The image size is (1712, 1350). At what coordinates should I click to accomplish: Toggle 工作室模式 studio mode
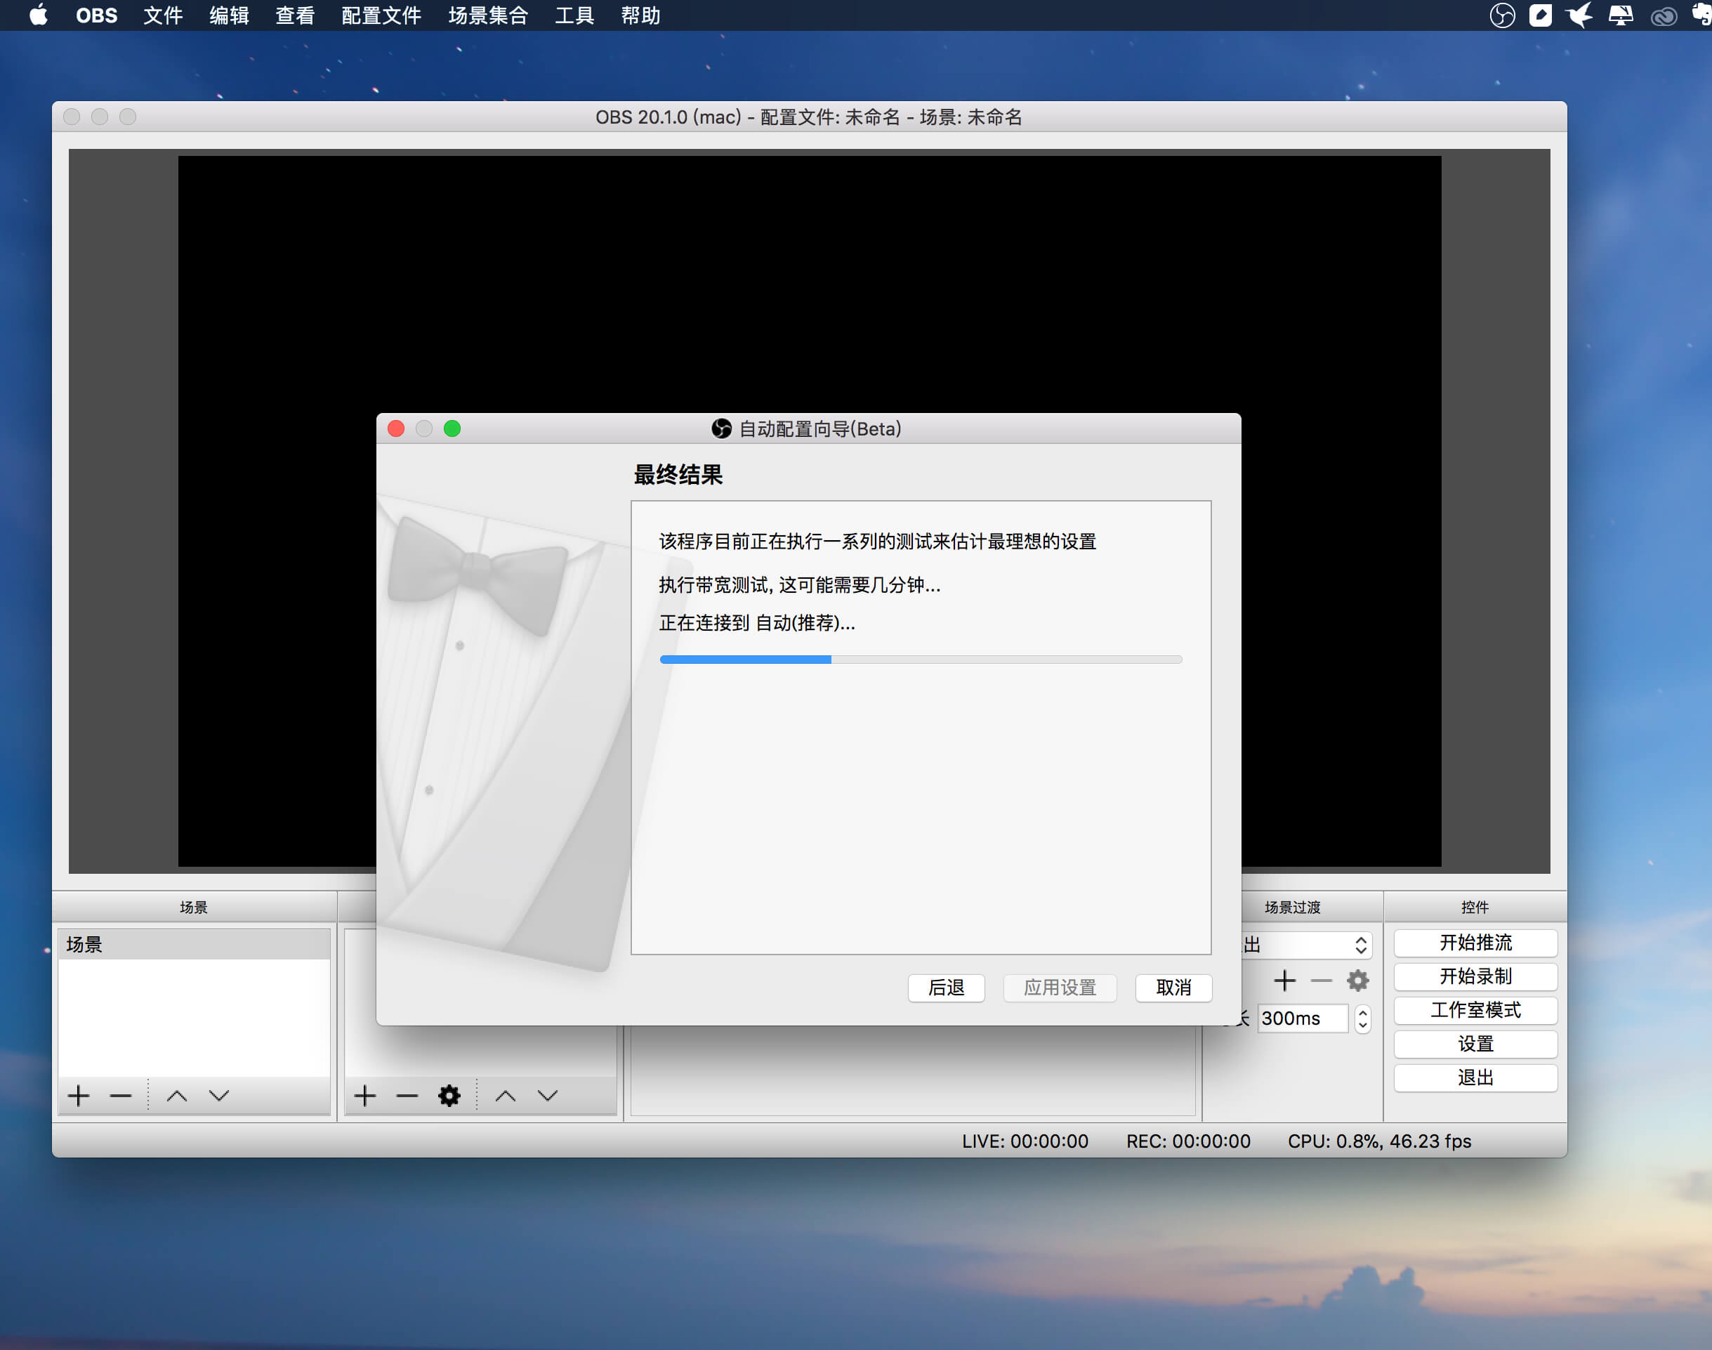1475,1009
